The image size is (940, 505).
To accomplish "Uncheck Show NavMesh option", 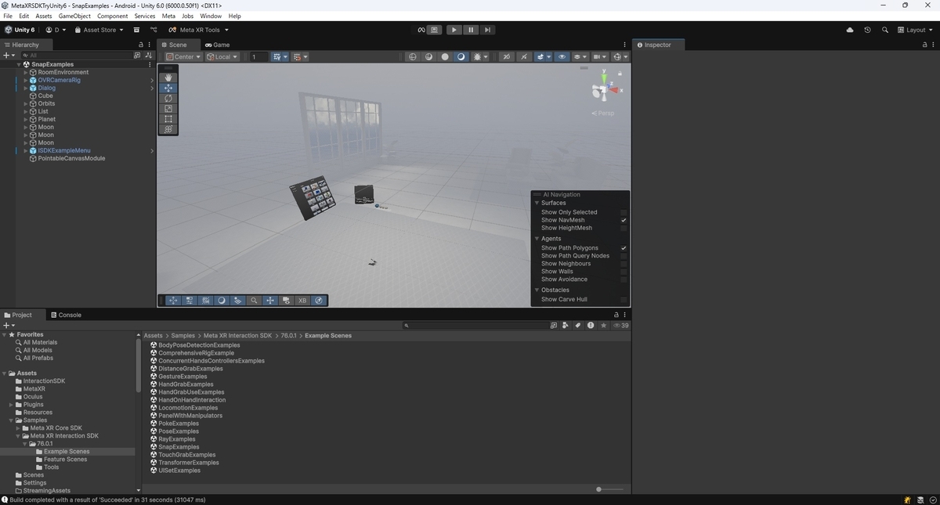I will click(x=624, y=220).
